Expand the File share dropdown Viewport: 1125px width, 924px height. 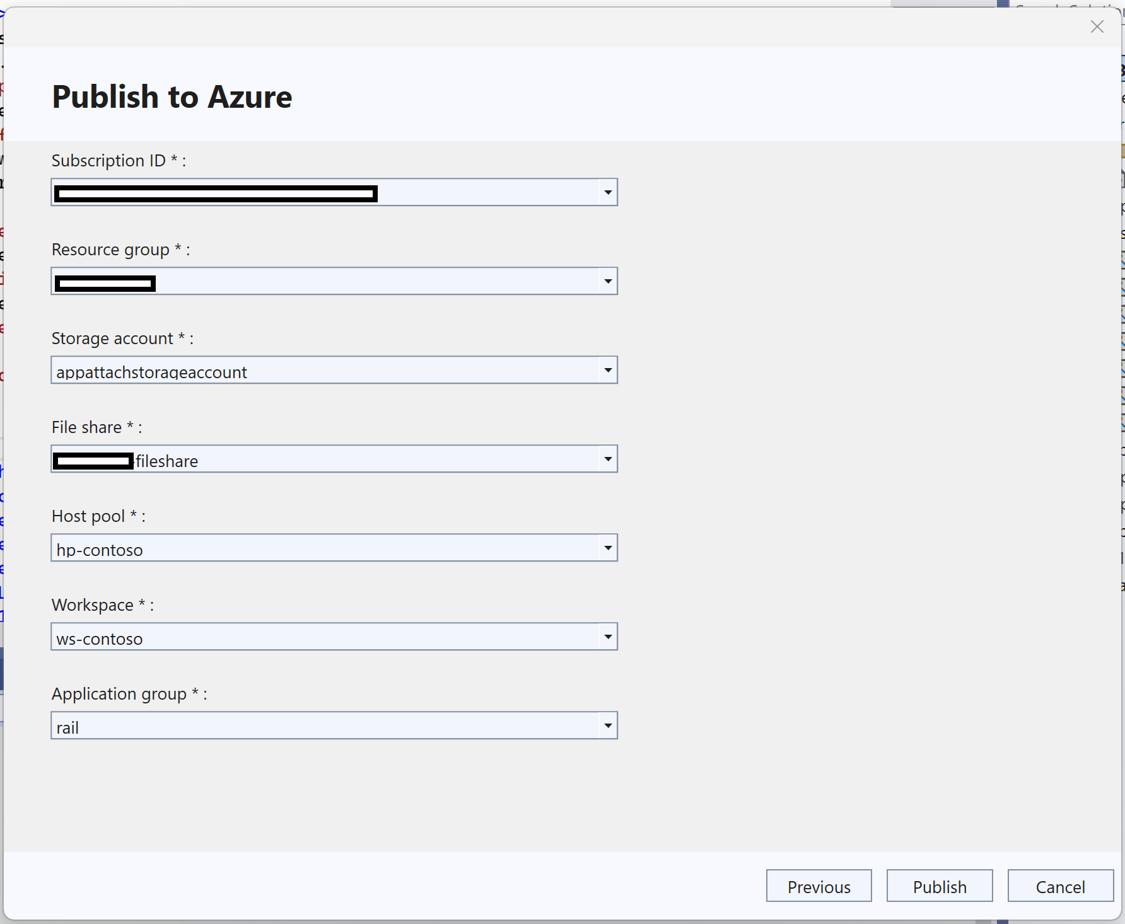coord(607,459)
